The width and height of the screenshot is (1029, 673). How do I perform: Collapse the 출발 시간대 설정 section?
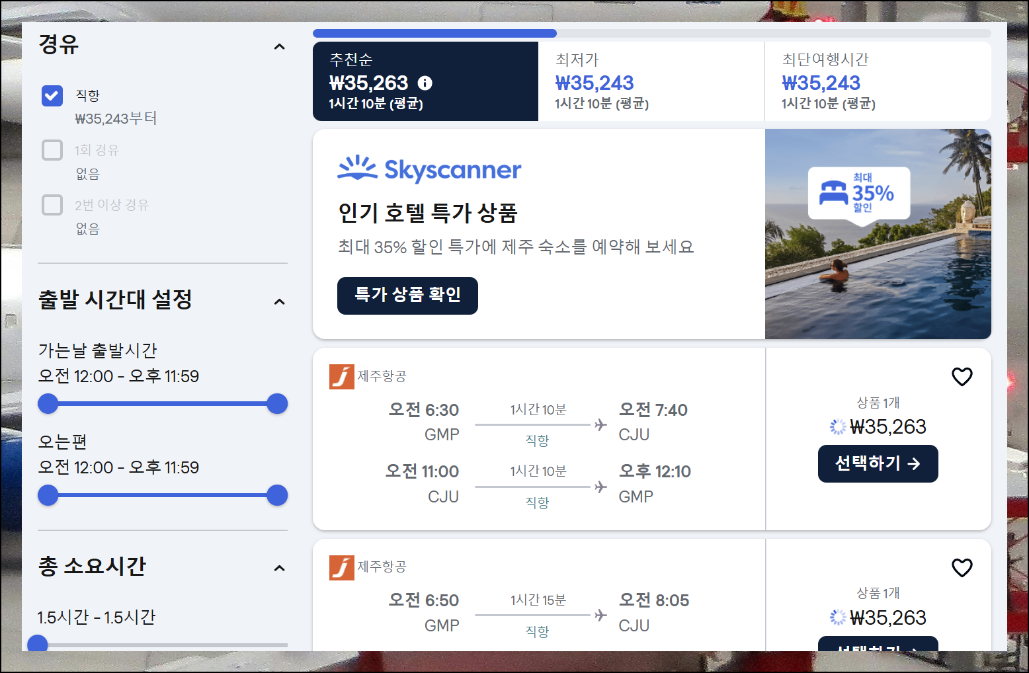(x=280, y=301)
